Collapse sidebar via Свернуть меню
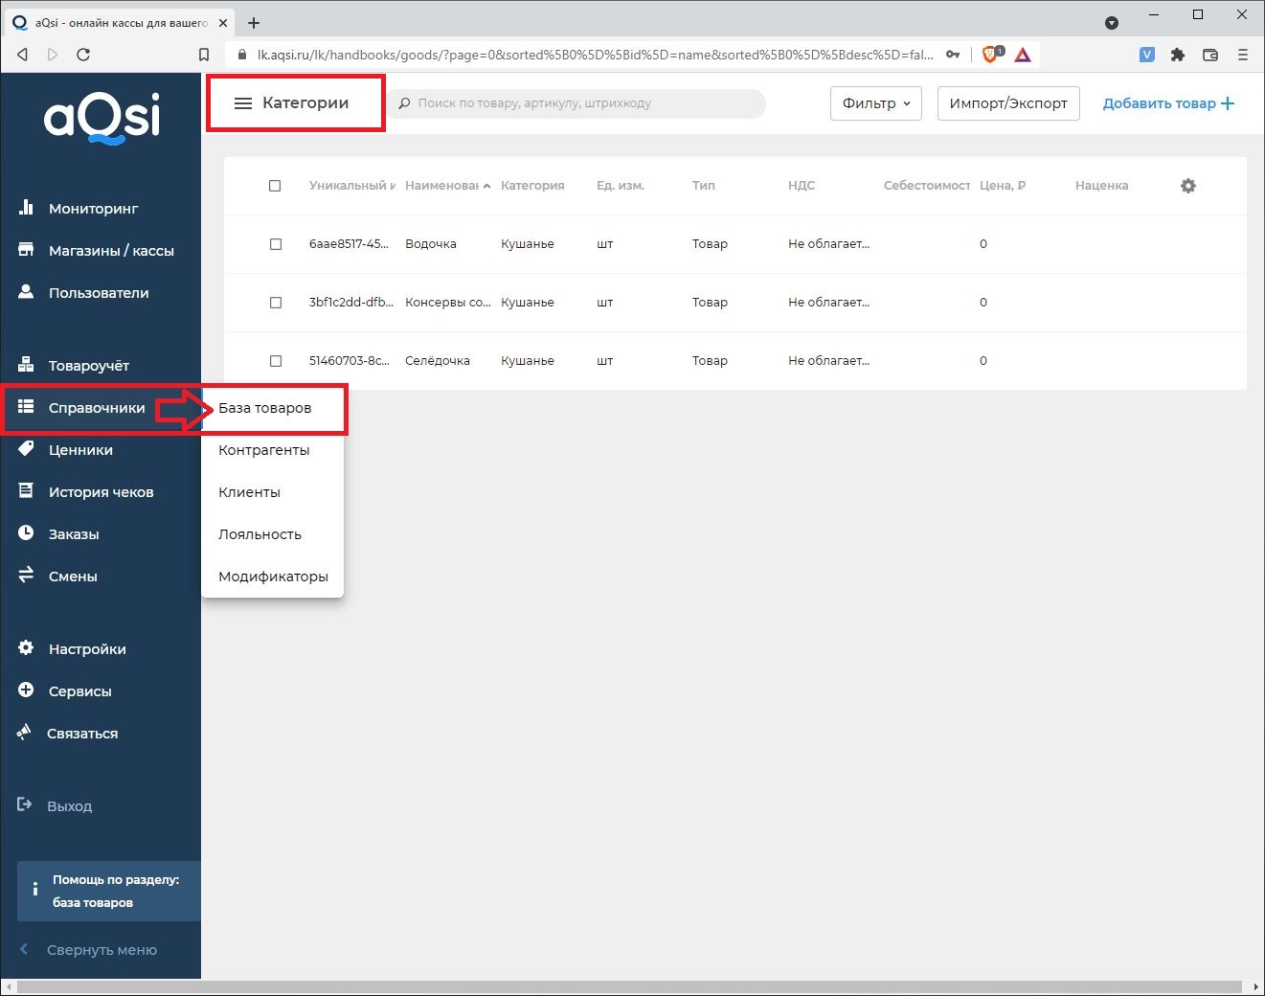This screenshot has height=996, width=1265. pos(101,950)
